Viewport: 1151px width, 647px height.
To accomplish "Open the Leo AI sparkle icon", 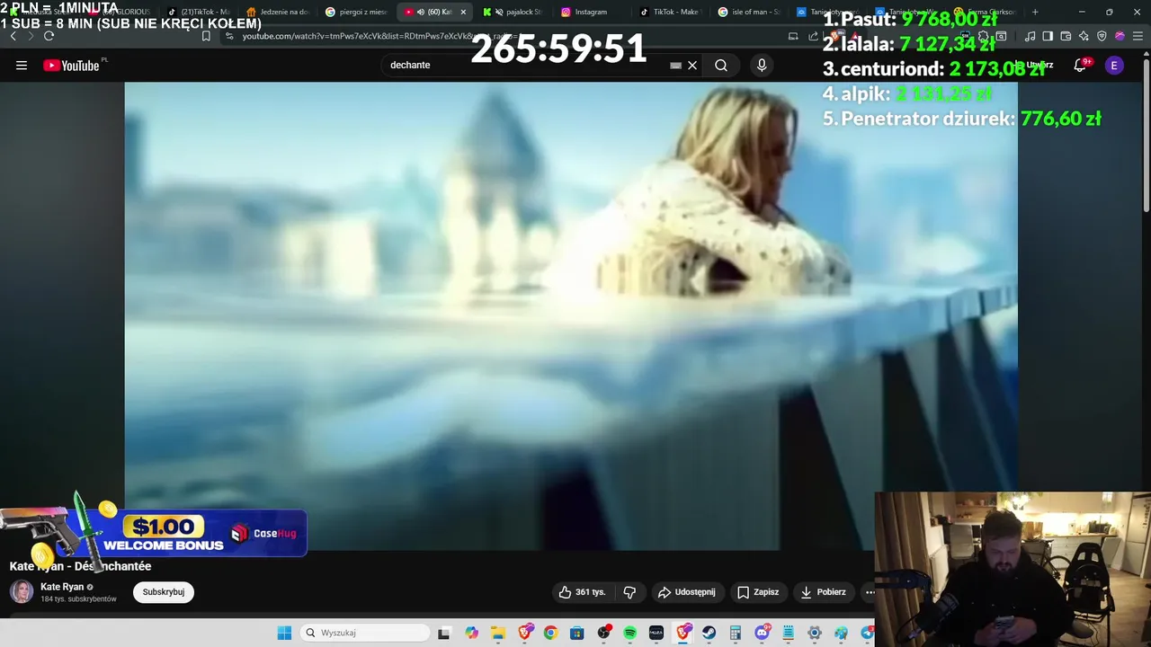I will click(1084, 36).
